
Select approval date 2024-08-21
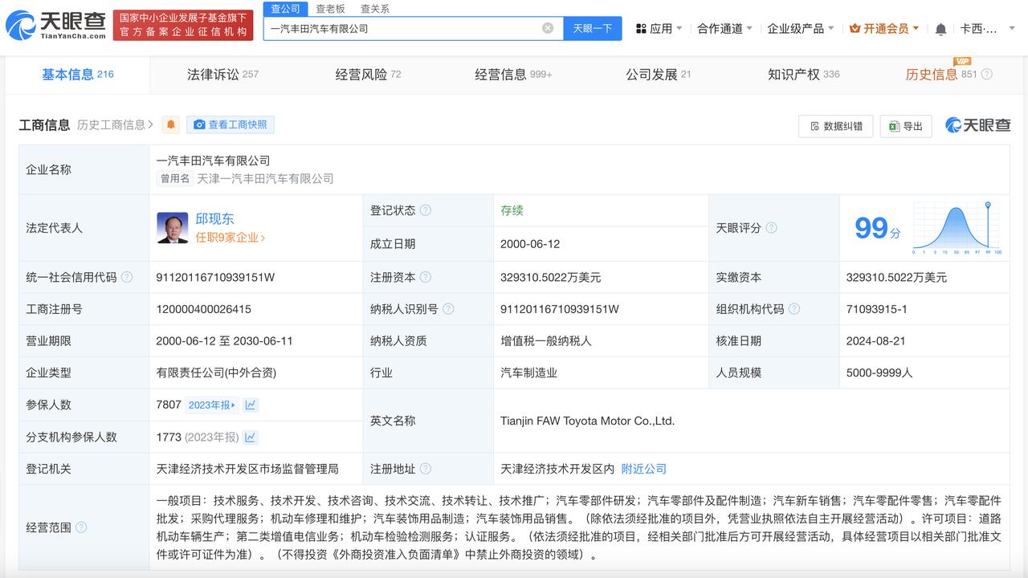coord(875,340)
